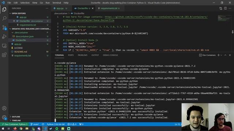
Task: Open the Extensions view
Action: (x=4, y=55)
